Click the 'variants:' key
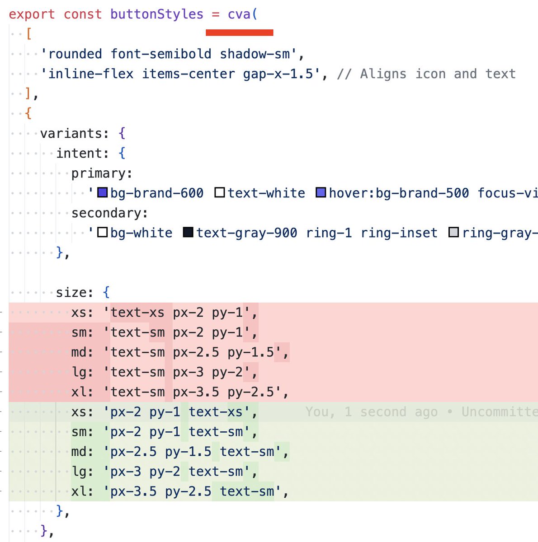The width and height of the screenshot is (538, 542). click(75, 133)
